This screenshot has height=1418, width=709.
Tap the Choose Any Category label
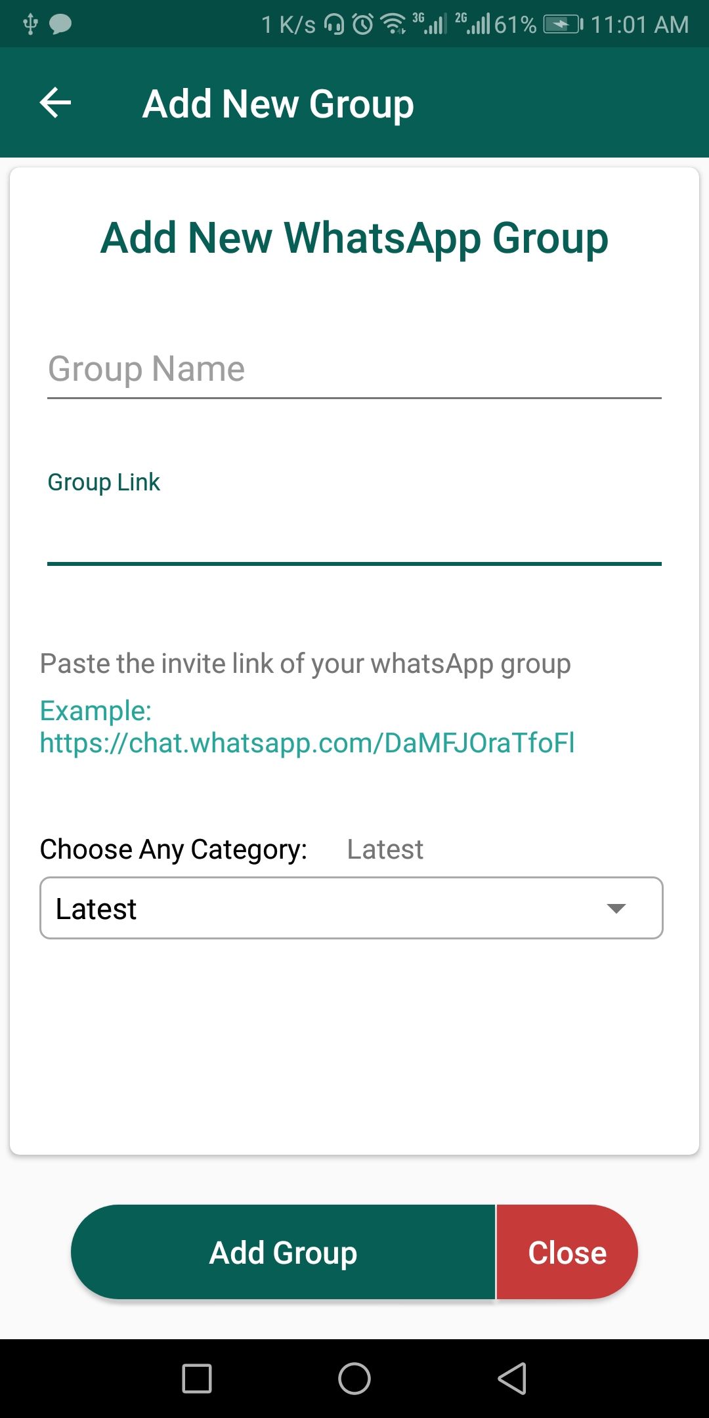173,849
